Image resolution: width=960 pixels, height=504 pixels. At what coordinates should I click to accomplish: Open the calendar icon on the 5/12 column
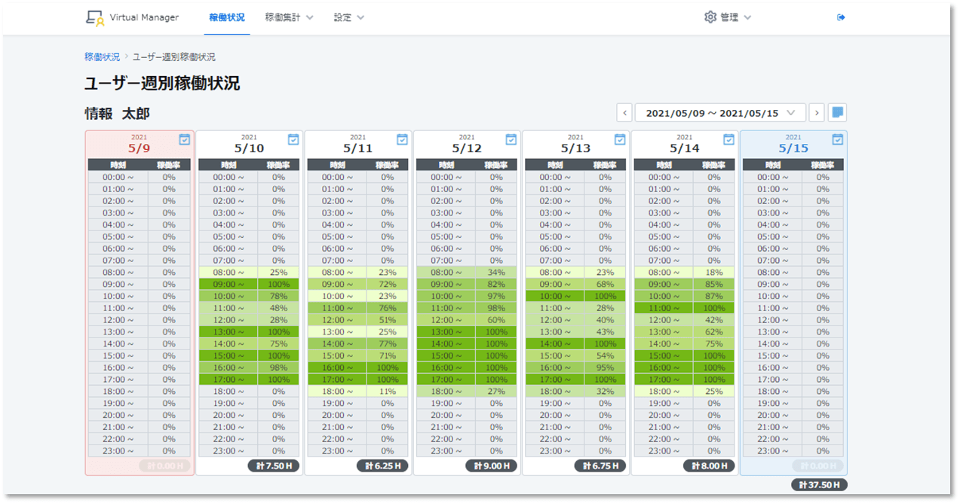511,139
